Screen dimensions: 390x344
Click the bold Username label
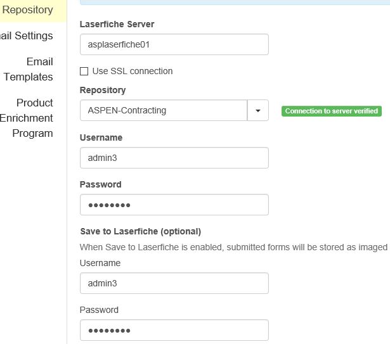point(101,137)
